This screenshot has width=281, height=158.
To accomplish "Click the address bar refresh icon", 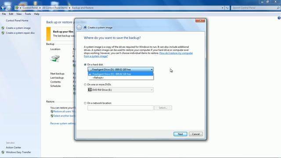I will tap(227, 8).
